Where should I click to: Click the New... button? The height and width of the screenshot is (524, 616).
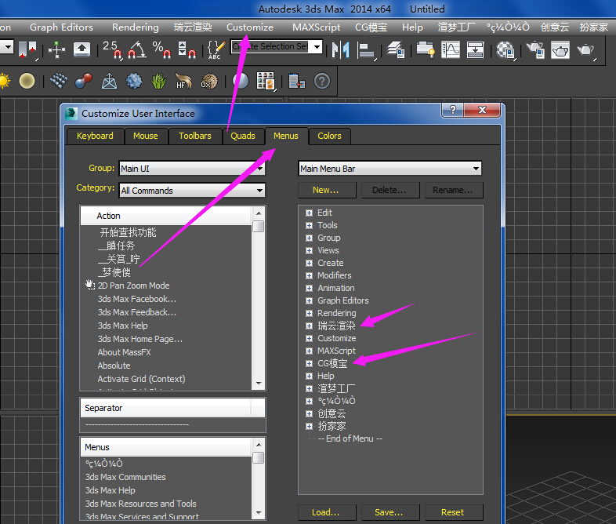[x=328, y=191]
